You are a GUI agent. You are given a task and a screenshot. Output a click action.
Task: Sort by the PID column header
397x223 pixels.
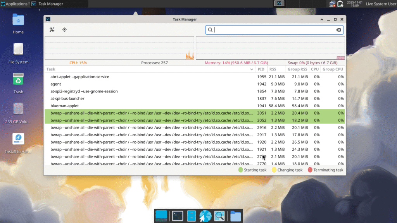261,69
